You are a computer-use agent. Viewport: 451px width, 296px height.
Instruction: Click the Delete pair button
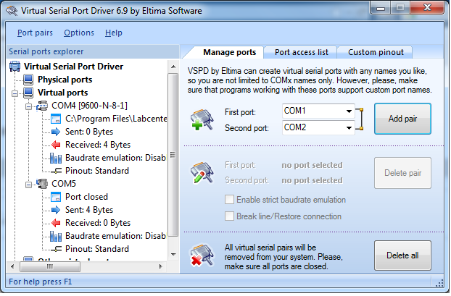402,173
